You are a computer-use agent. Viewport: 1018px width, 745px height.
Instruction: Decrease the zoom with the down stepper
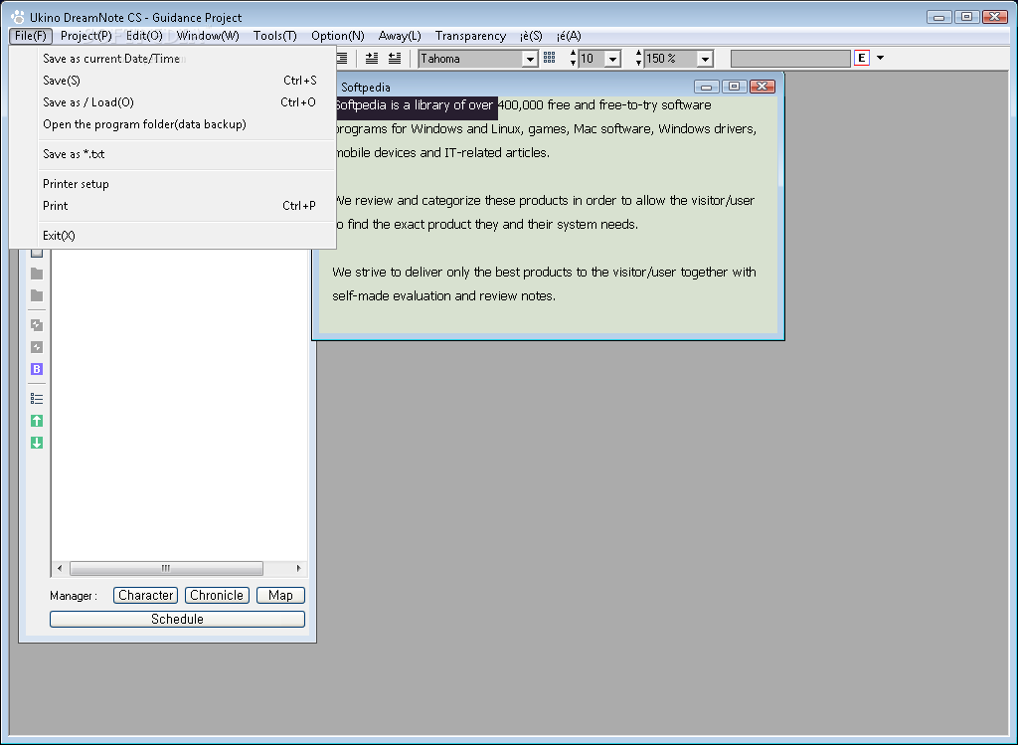coord(639,63)
